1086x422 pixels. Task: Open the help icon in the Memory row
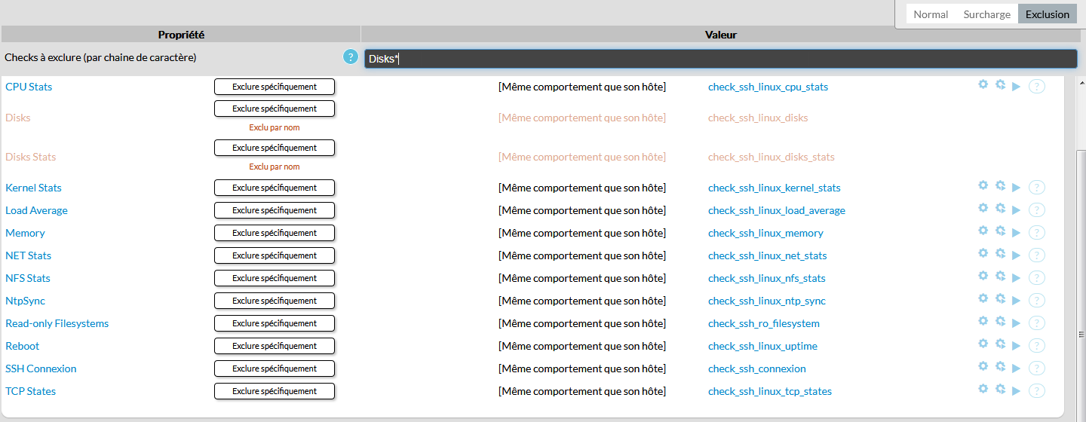click(x=1037, y=233)
